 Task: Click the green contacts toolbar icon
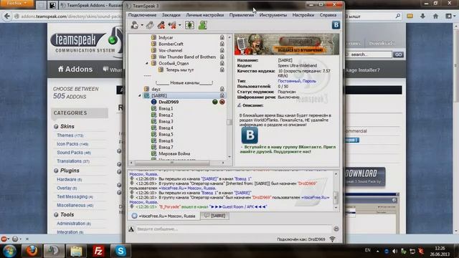click(x=202, y=26)
